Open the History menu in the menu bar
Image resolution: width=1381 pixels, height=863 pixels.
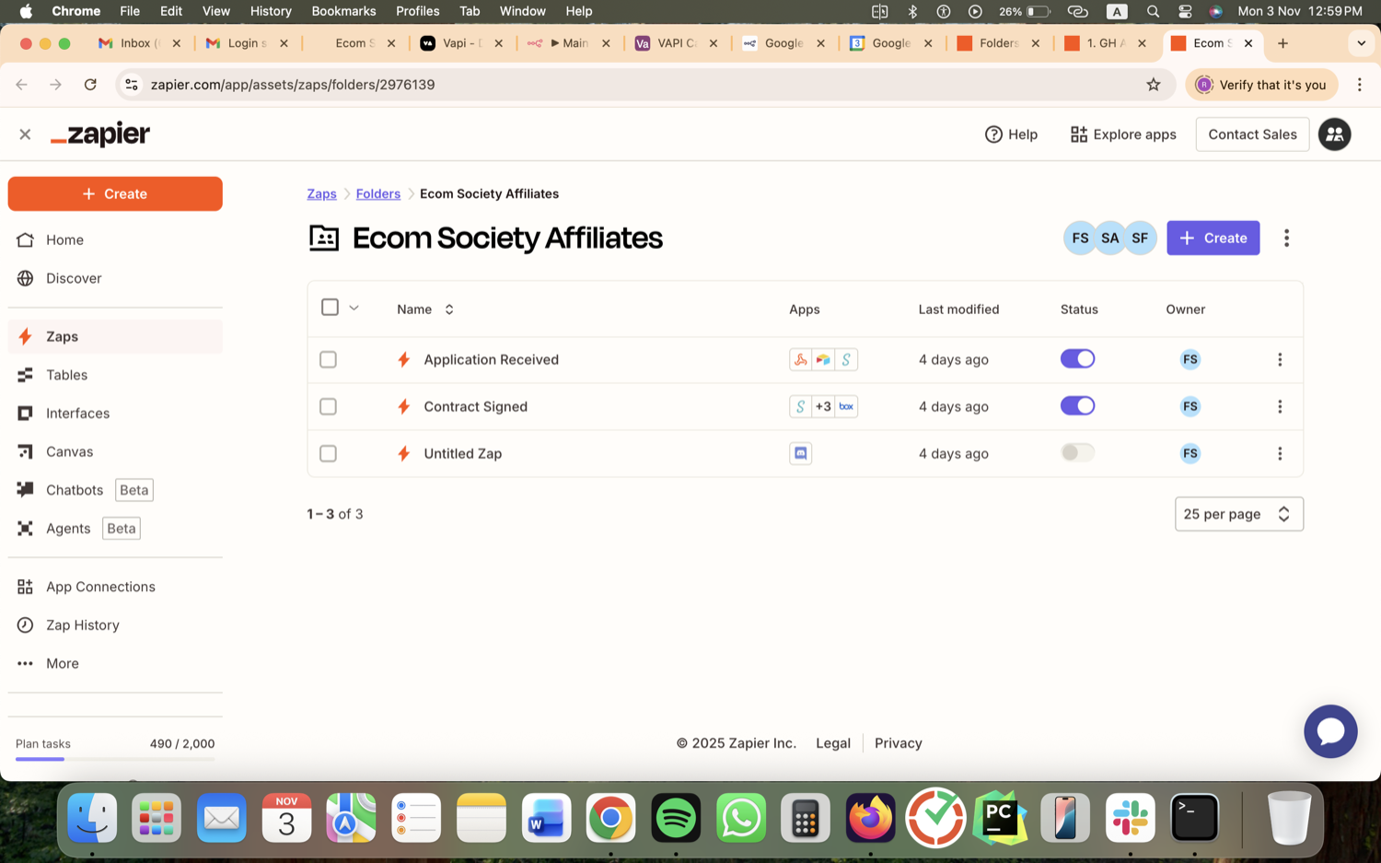pos(271,11)
